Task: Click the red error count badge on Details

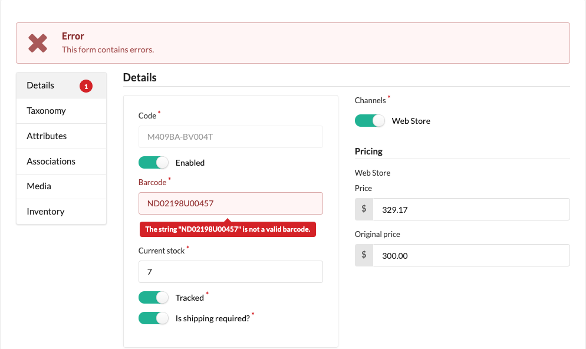Action: (x=86, y=86)
